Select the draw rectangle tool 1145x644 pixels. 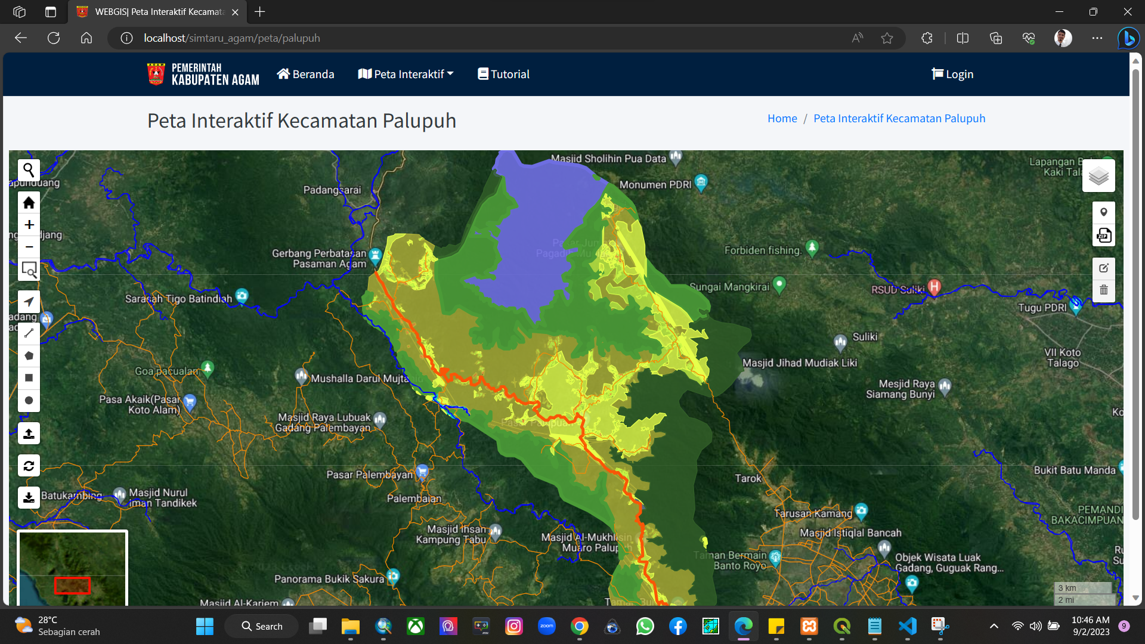click(x=29, y=378)
